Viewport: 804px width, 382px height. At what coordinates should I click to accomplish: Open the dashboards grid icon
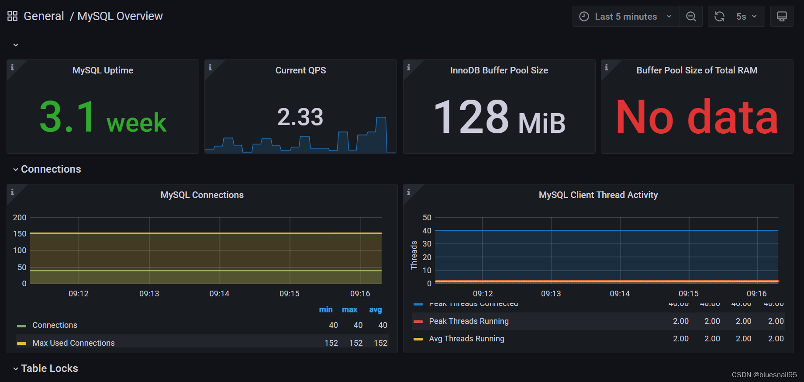pos(12,16)
